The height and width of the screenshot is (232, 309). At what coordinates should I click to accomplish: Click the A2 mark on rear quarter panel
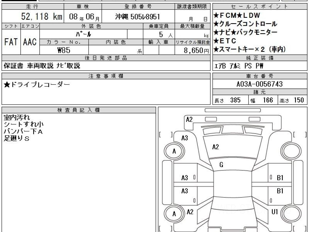coord(190,212)
